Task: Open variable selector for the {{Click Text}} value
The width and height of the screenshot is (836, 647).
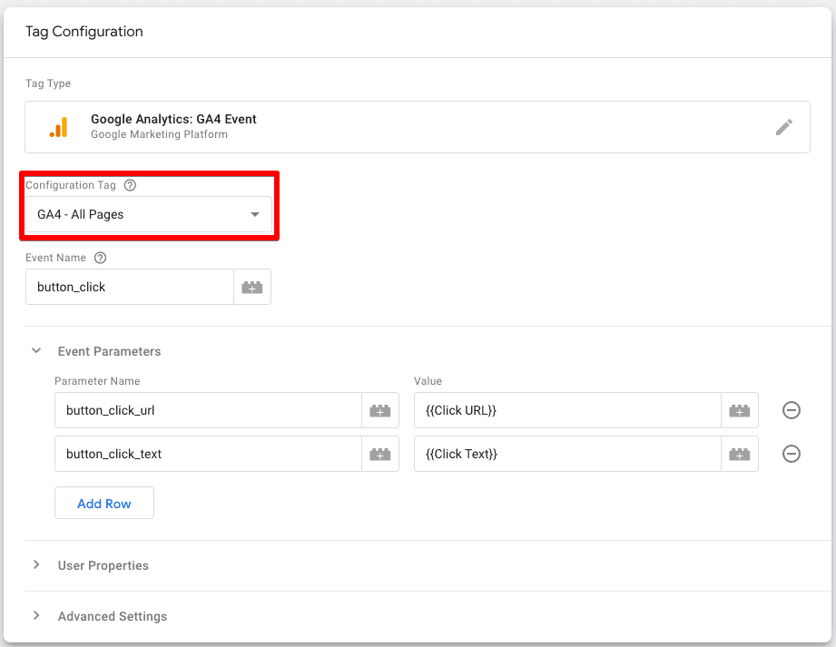Action: [x=739, y=454]
